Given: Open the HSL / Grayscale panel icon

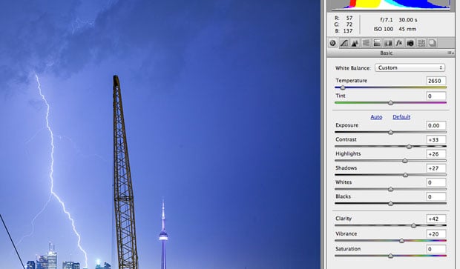Looking at the screenshot, I should coord(366,43).
